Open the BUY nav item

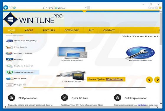(x=91, y=30)
